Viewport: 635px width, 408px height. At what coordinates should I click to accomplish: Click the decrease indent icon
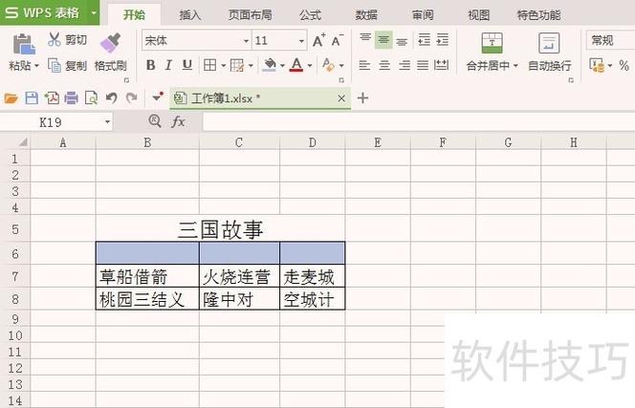[x=424, y=40]
